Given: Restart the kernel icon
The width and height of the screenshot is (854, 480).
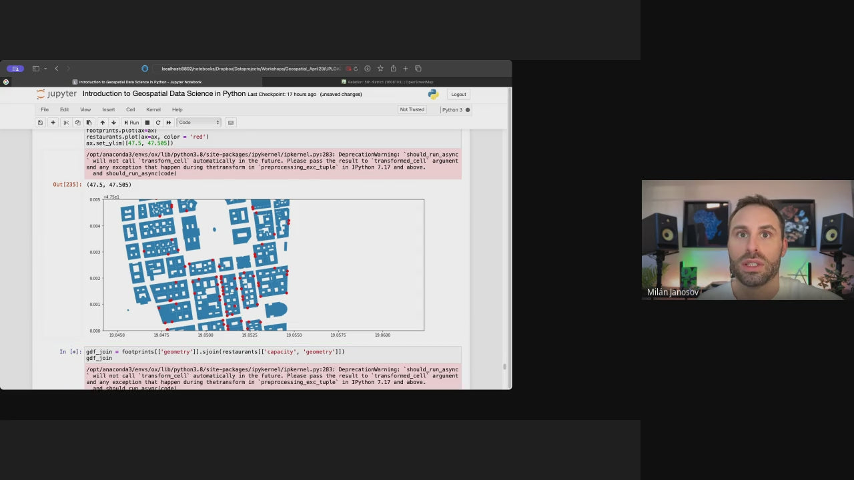Looking at the screenshot, I should point(158,123).
